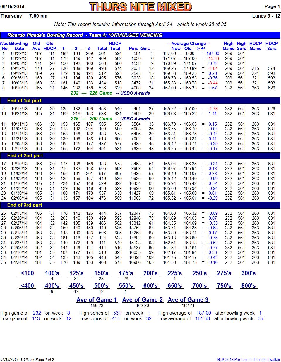Image resolution: width=281 pixels, height=362 pixels.
Task: Click the <100 game distribution heading
Action: pyautogui.click(x=27, y=273)
